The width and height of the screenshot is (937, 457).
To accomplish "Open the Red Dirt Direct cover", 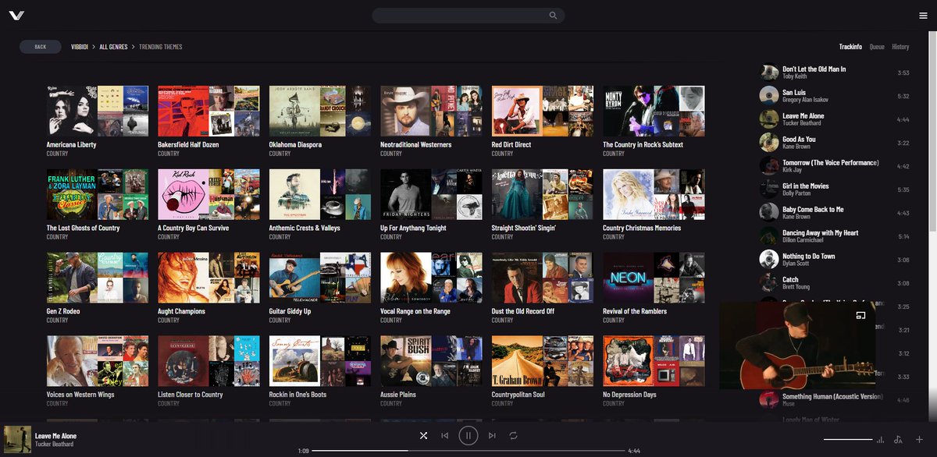I will [x=543, y=111].
